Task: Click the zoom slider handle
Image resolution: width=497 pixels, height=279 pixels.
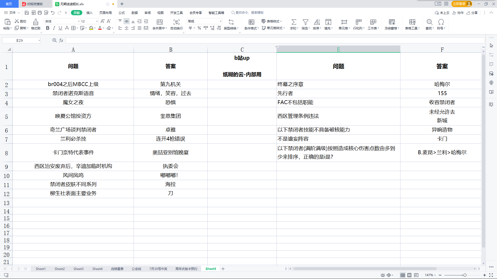Action: [465, 275]
